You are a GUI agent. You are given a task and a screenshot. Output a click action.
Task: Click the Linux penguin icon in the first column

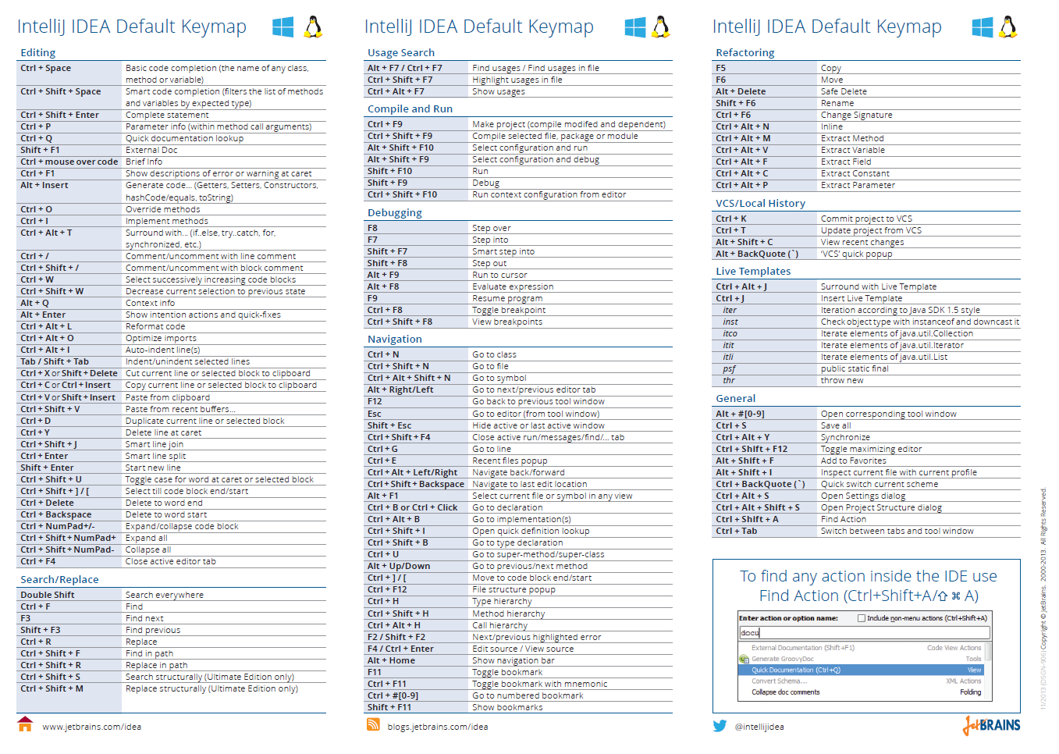pyautogui.click(x=311, y=25)
